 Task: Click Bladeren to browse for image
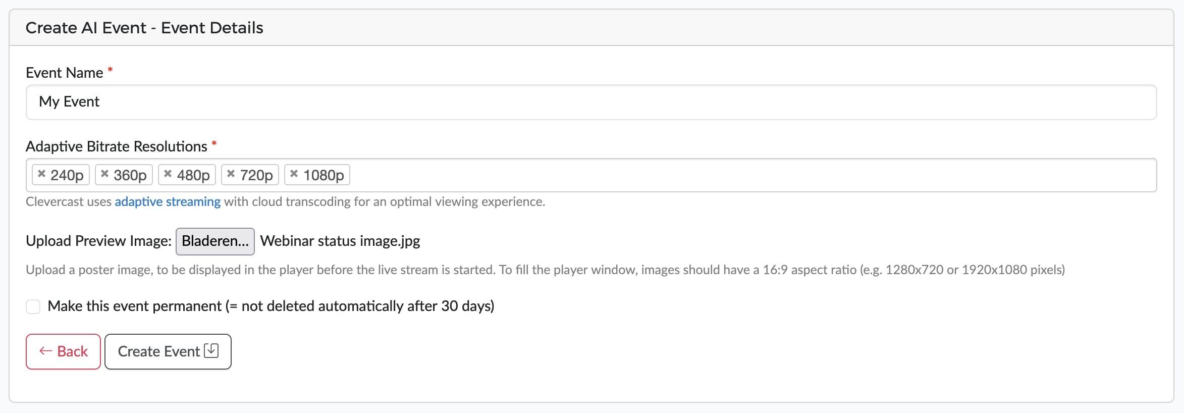(215, 241)
